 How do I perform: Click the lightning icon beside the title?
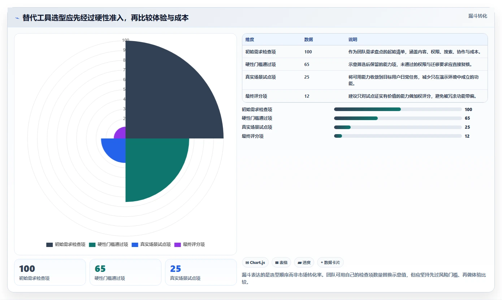[x=17, y=18]
